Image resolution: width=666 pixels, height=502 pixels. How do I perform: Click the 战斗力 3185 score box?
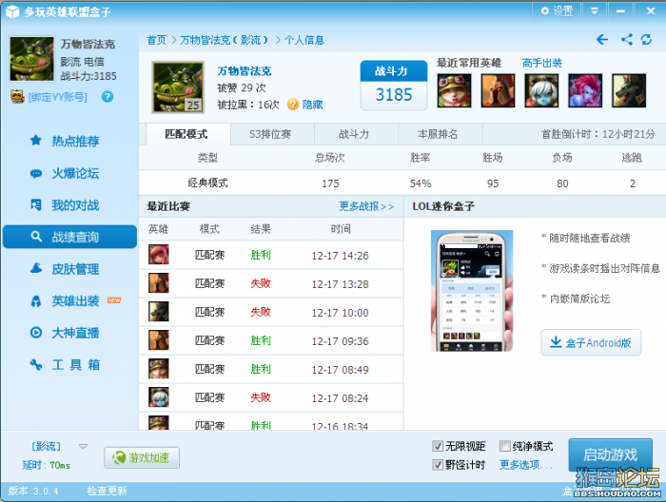point(394,86)
